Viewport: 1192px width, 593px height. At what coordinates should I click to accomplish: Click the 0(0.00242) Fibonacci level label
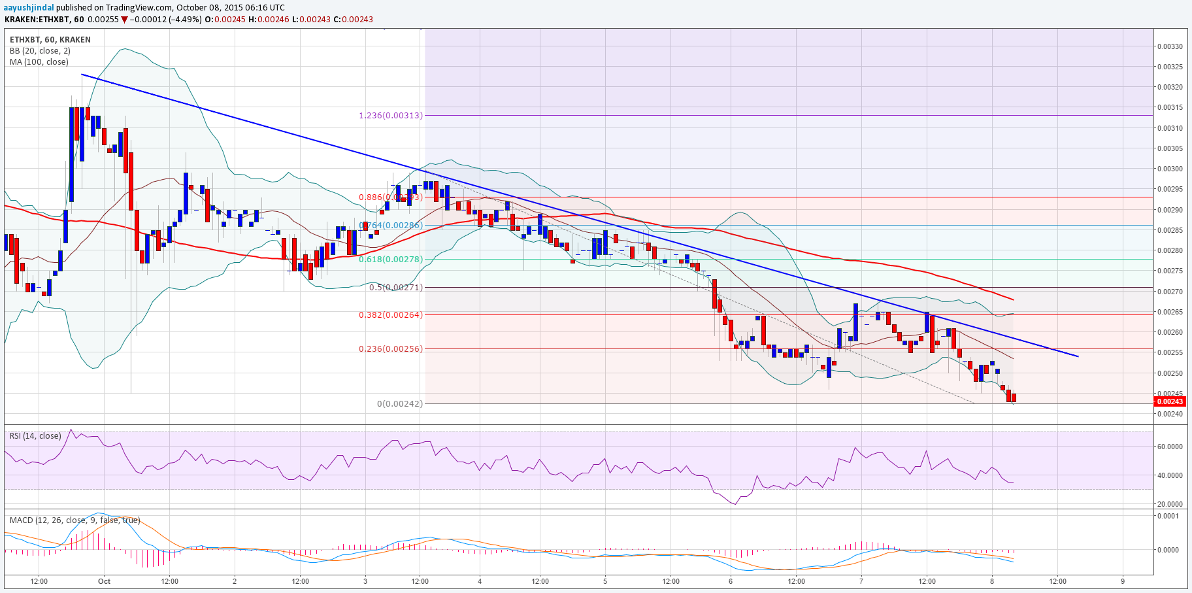click(400, 404)
